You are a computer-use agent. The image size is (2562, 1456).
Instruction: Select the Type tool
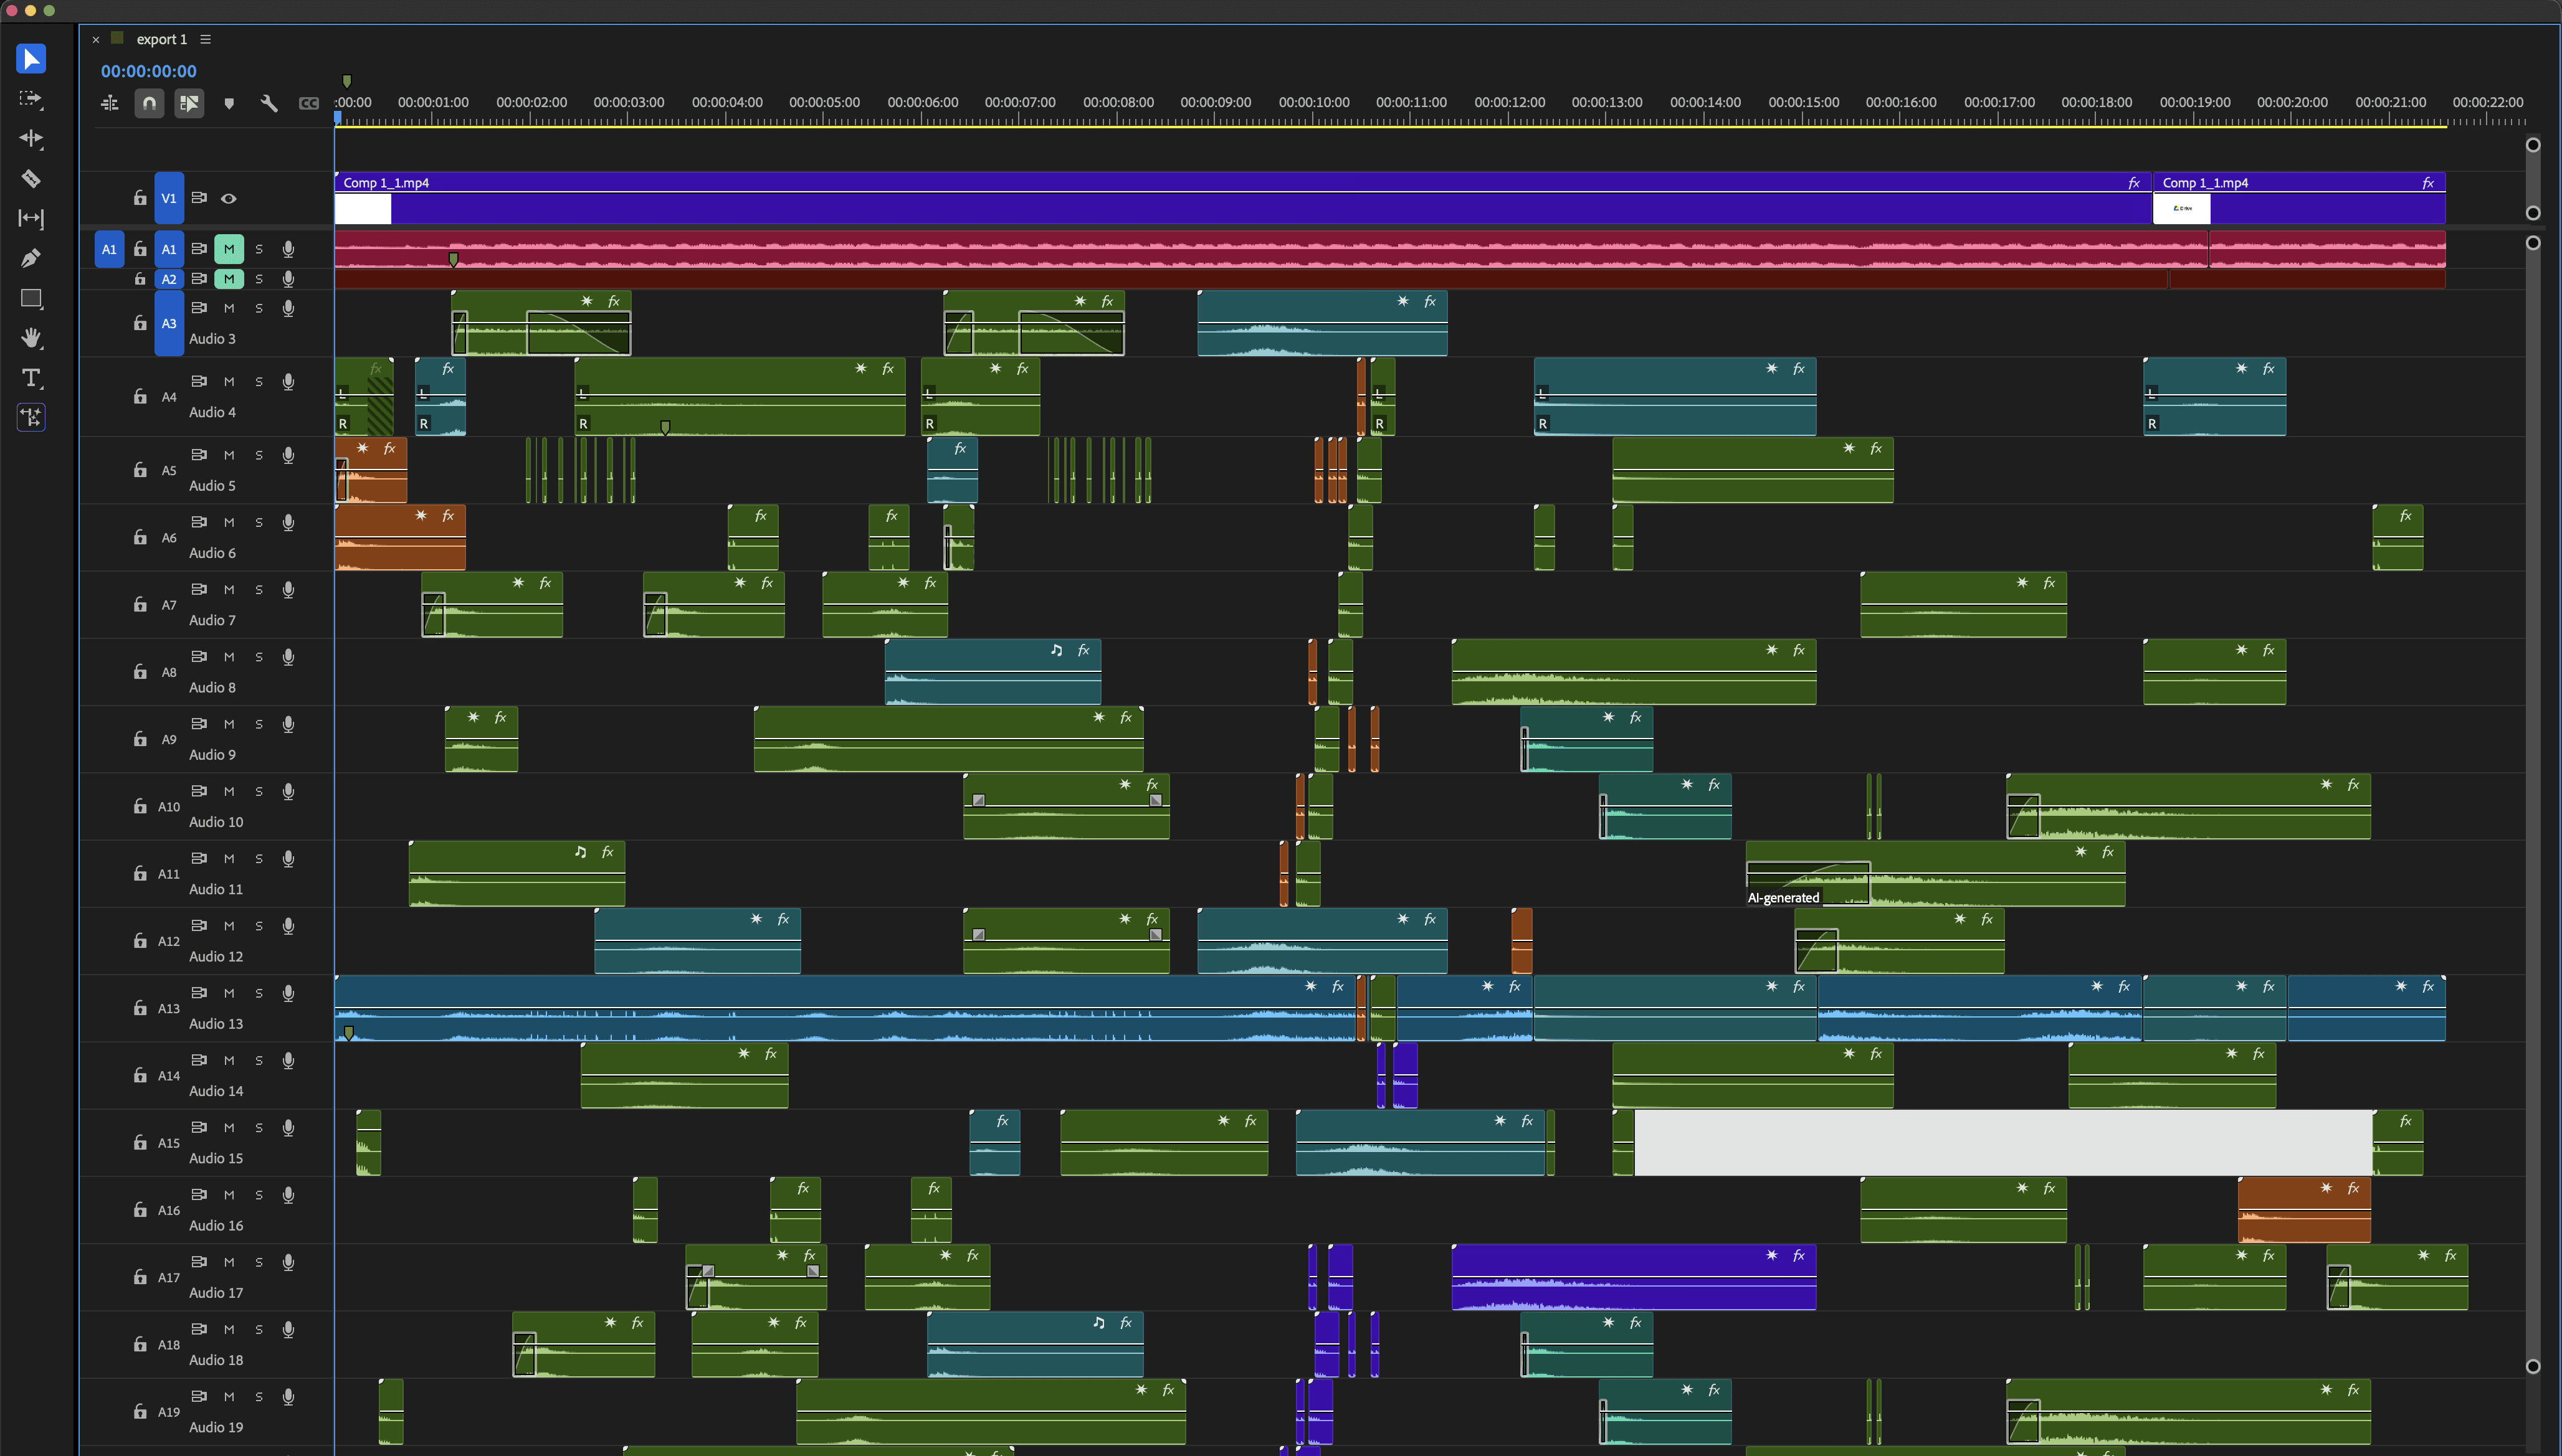(x=31, y=378)
